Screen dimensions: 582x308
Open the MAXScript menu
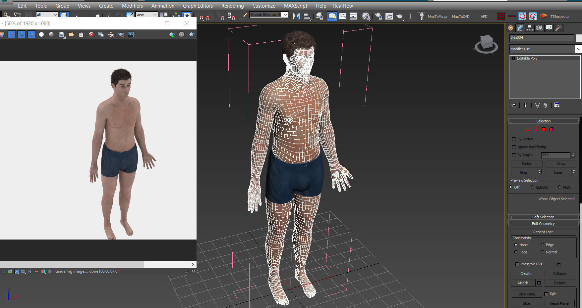296,6
